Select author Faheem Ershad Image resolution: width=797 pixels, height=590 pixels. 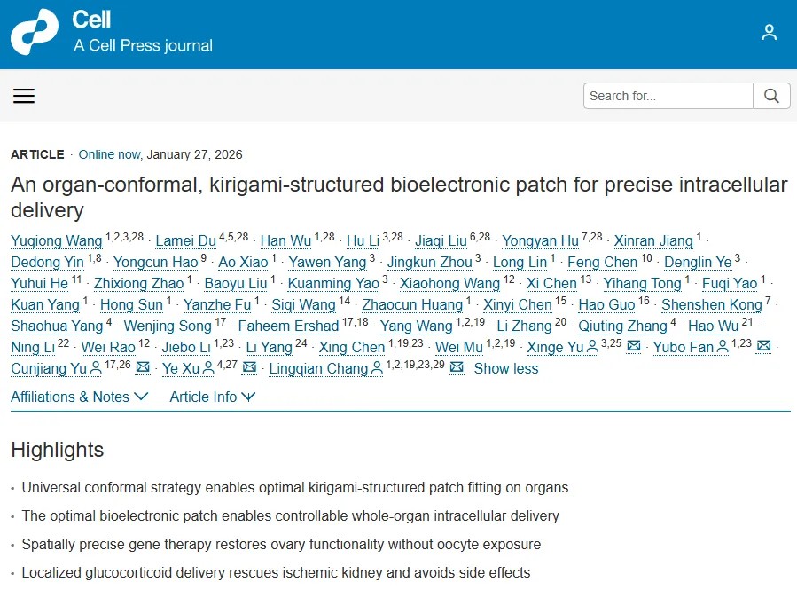288,326
